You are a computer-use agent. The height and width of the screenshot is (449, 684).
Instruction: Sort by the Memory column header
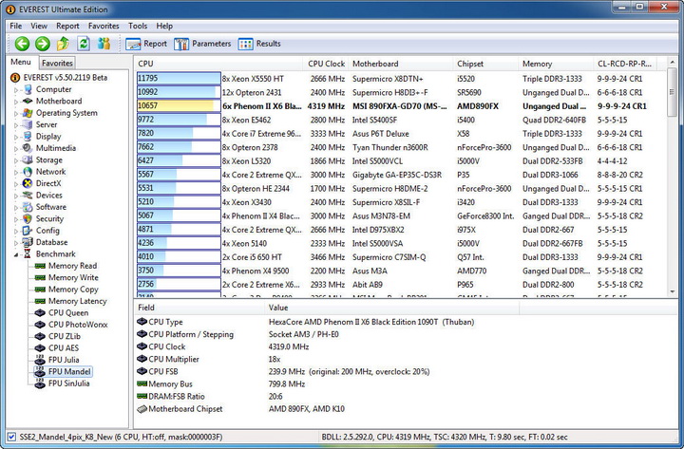point(556,64)
